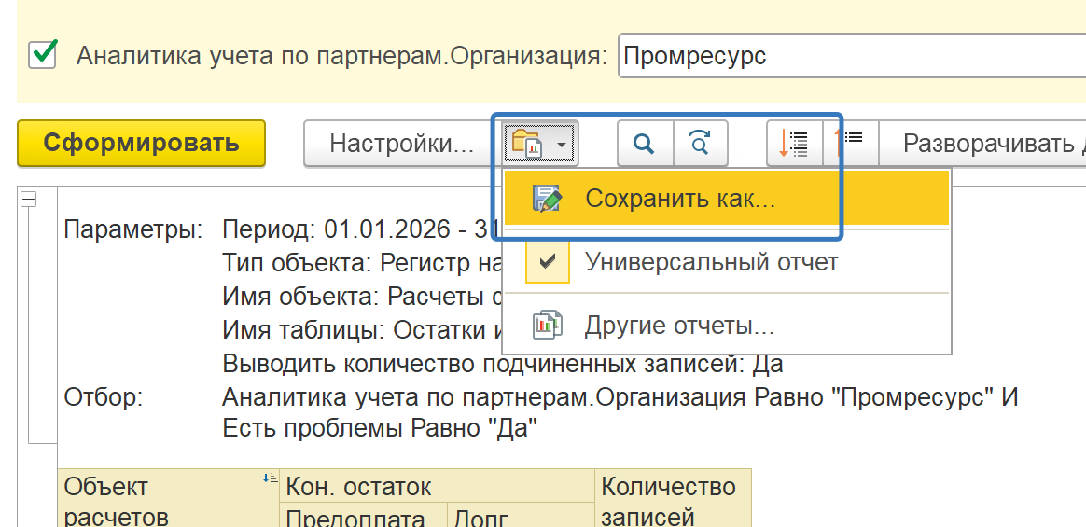Click the Имя объекта: Расчеты line
The width and height of the screenshot is (1086, 527).
[x=360, y=297]
